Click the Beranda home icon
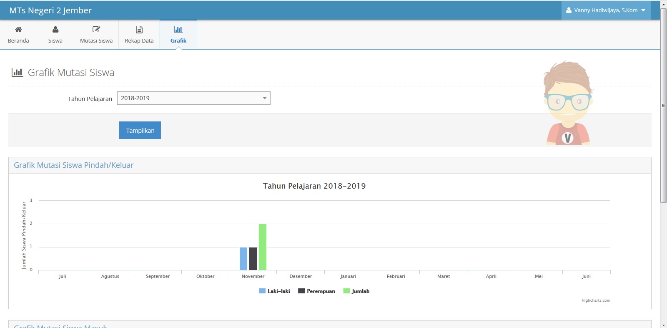Viewport: 667px width, 328px height. (18, 29)
